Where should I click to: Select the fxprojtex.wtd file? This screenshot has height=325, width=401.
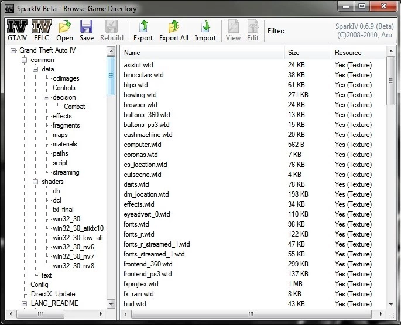(x=141, y=284)
